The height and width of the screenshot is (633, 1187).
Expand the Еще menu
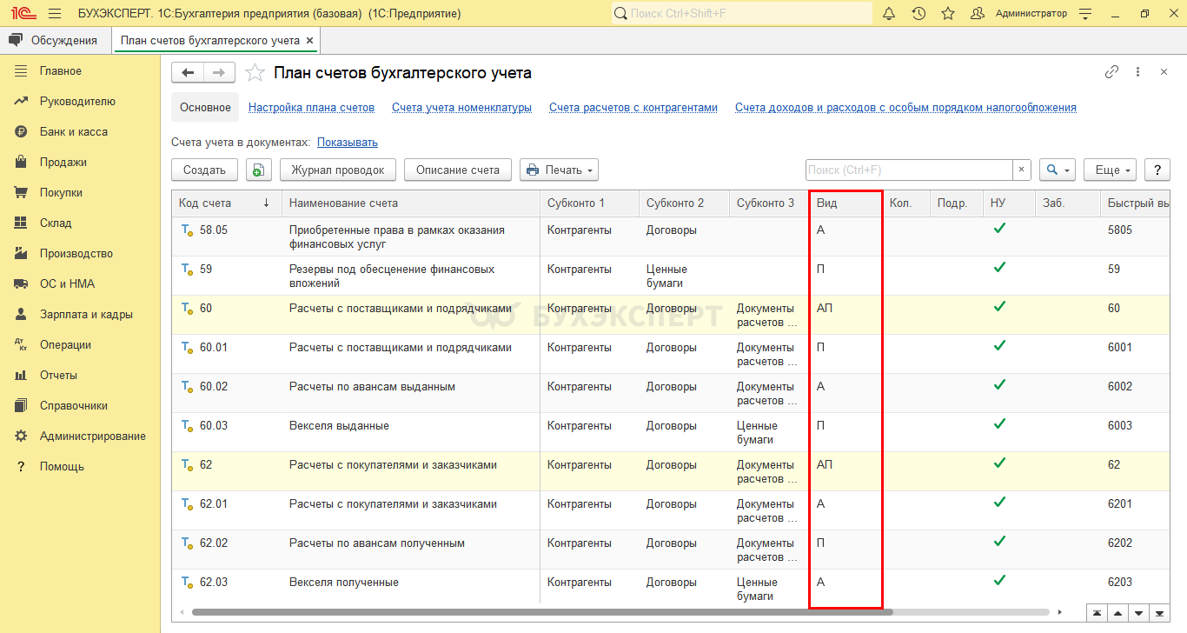(x=1110, y=170)
